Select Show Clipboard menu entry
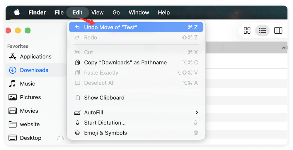Viewport: 293px width, 150px height. pyautogui.click(x=104, y=98)
